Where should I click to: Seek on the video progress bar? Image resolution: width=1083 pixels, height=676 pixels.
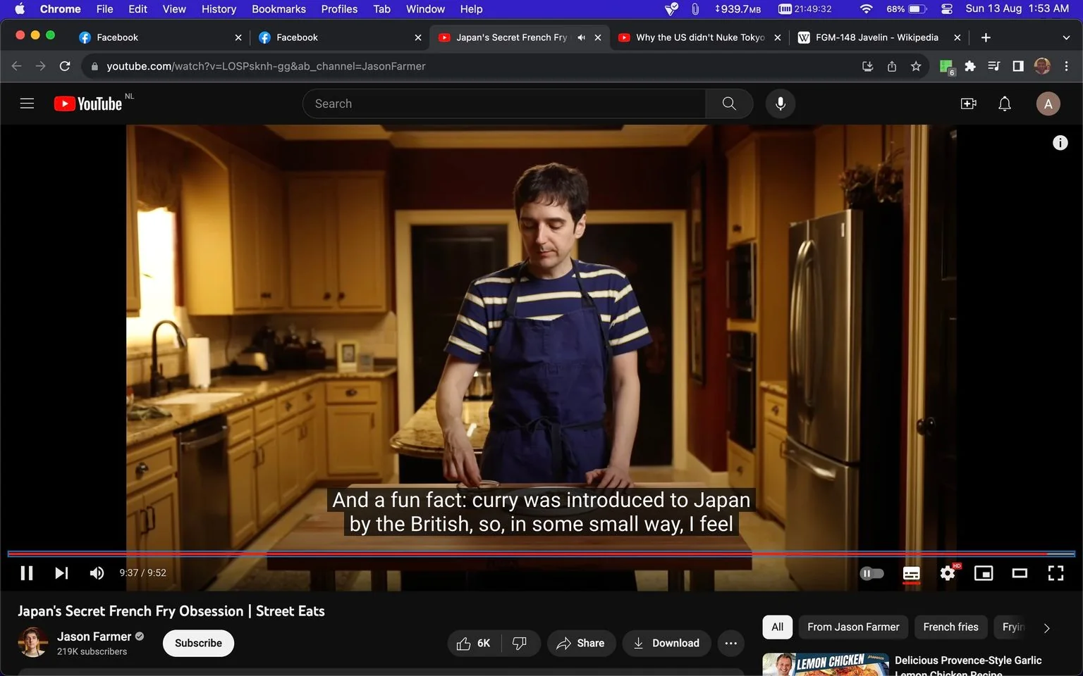tap(541, 554)
